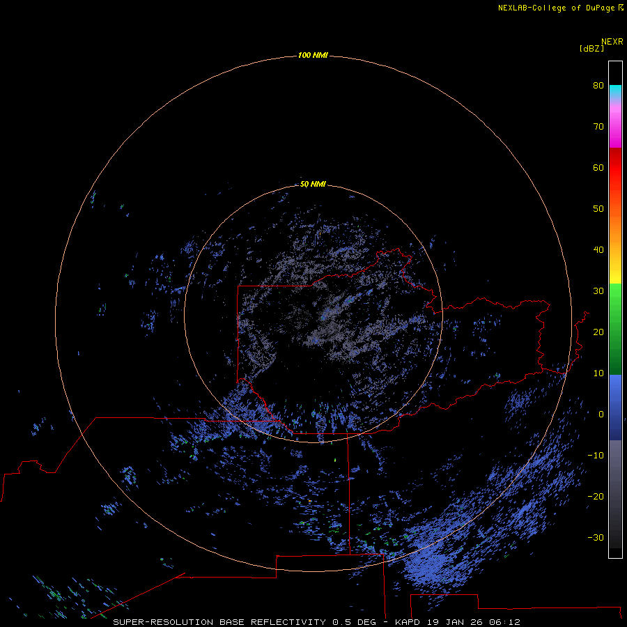Click the 30 value on dBZ scale

point(598,291)
